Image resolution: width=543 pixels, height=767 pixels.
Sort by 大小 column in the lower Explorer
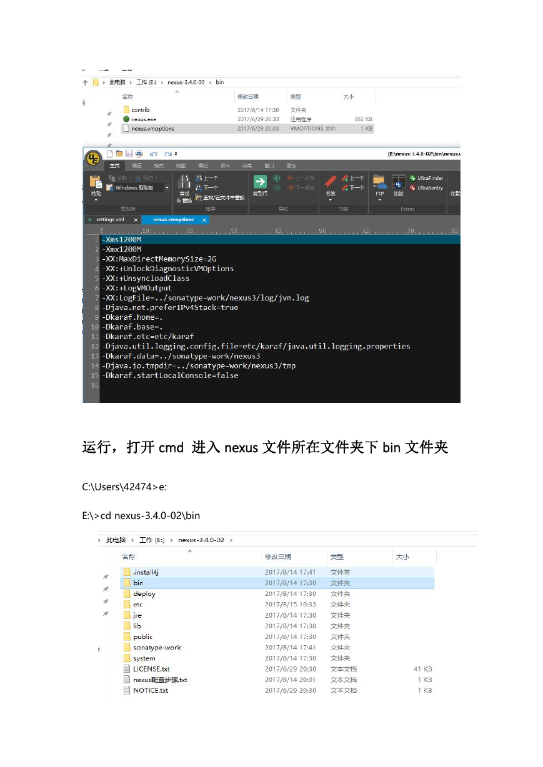(402, 557)
